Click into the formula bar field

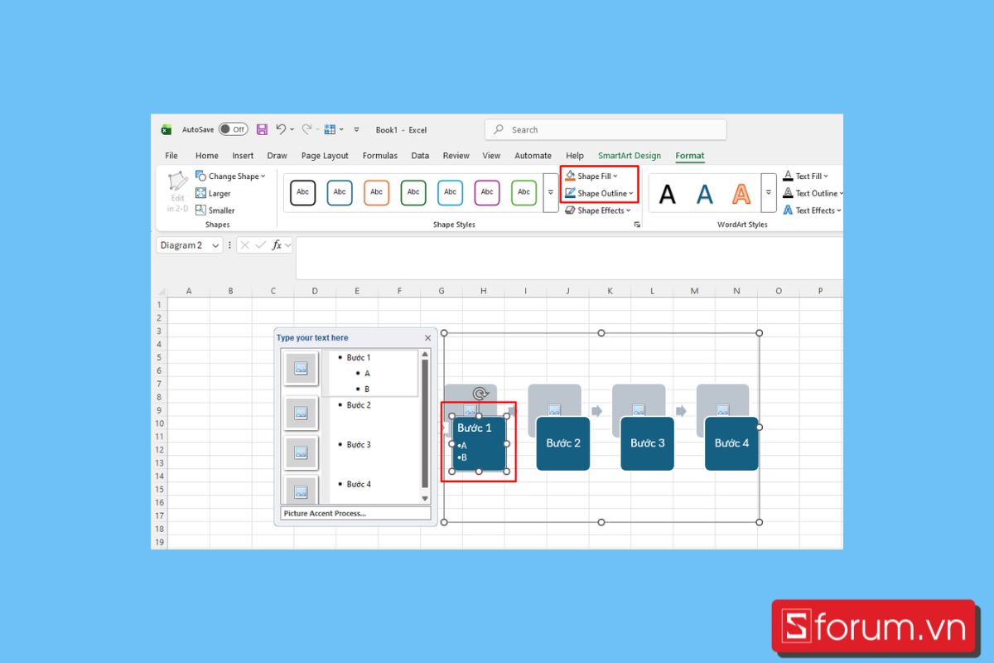tap(569, 258)
